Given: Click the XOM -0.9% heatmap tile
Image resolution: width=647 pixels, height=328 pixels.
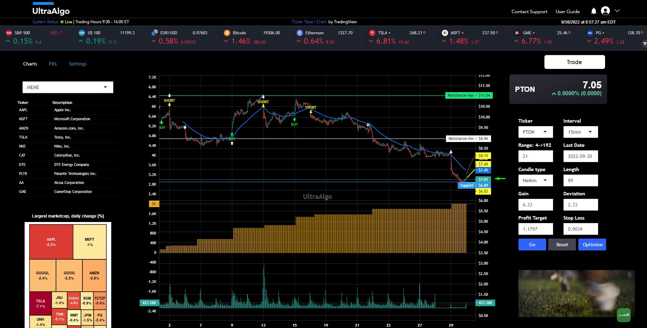Looking at the screenshot, I should point(87,300).
